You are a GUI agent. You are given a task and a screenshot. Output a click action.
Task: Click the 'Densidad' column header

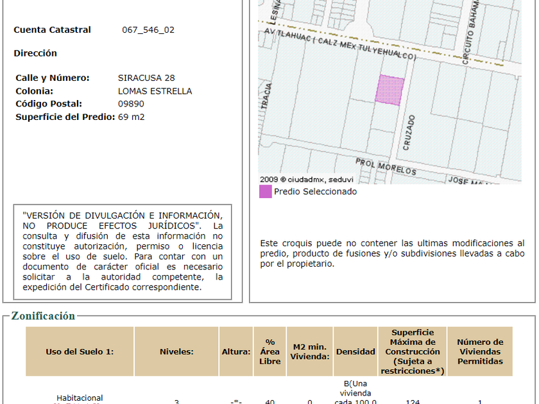pyautogui.click(x=355, y=352)
